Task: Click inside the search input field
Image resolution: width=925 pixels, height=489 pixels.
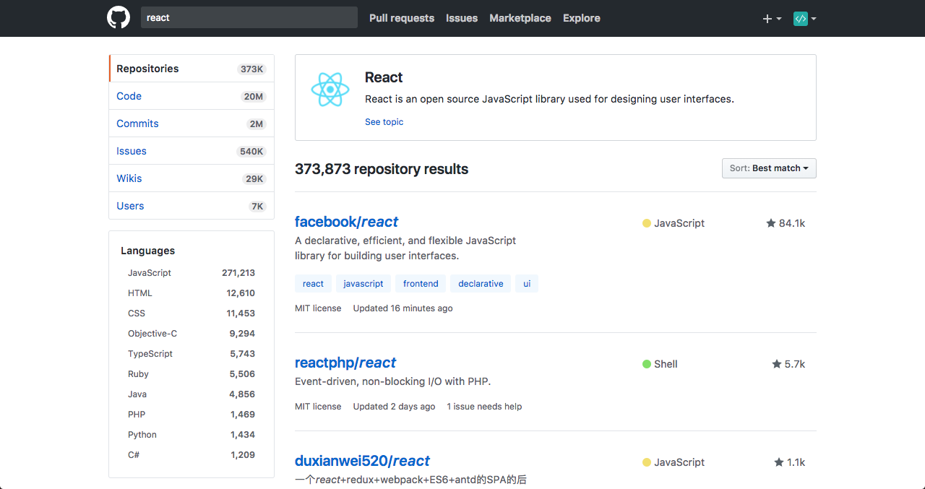Action: coord(249,17)
